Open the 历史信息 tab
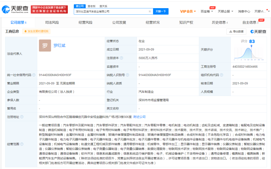The width and height of the screenshot is (271, 169). pos(220,22)
